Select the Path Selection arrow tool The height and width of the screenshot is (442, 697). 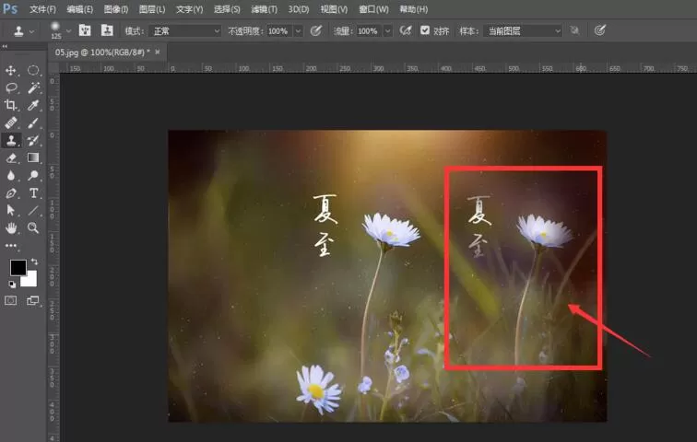(11, 210)
